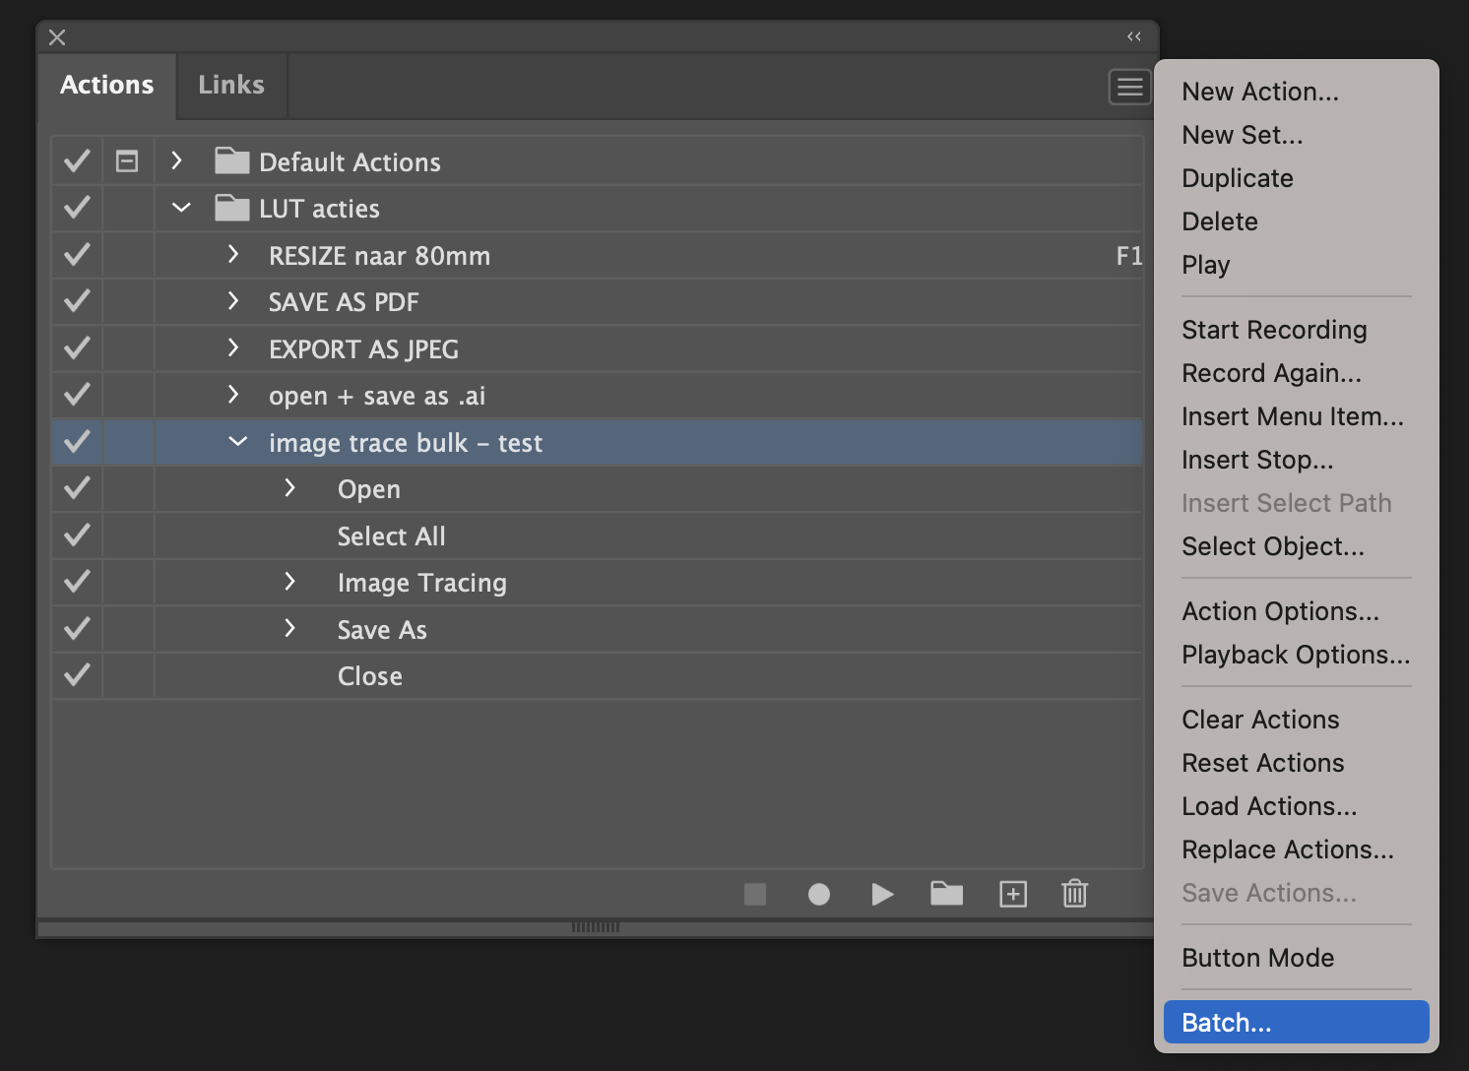This screenshot has height=1071, width=1469.
Task: Create a New Set using the folder icon
Action: pyautogui.click(x=946, y=894)
